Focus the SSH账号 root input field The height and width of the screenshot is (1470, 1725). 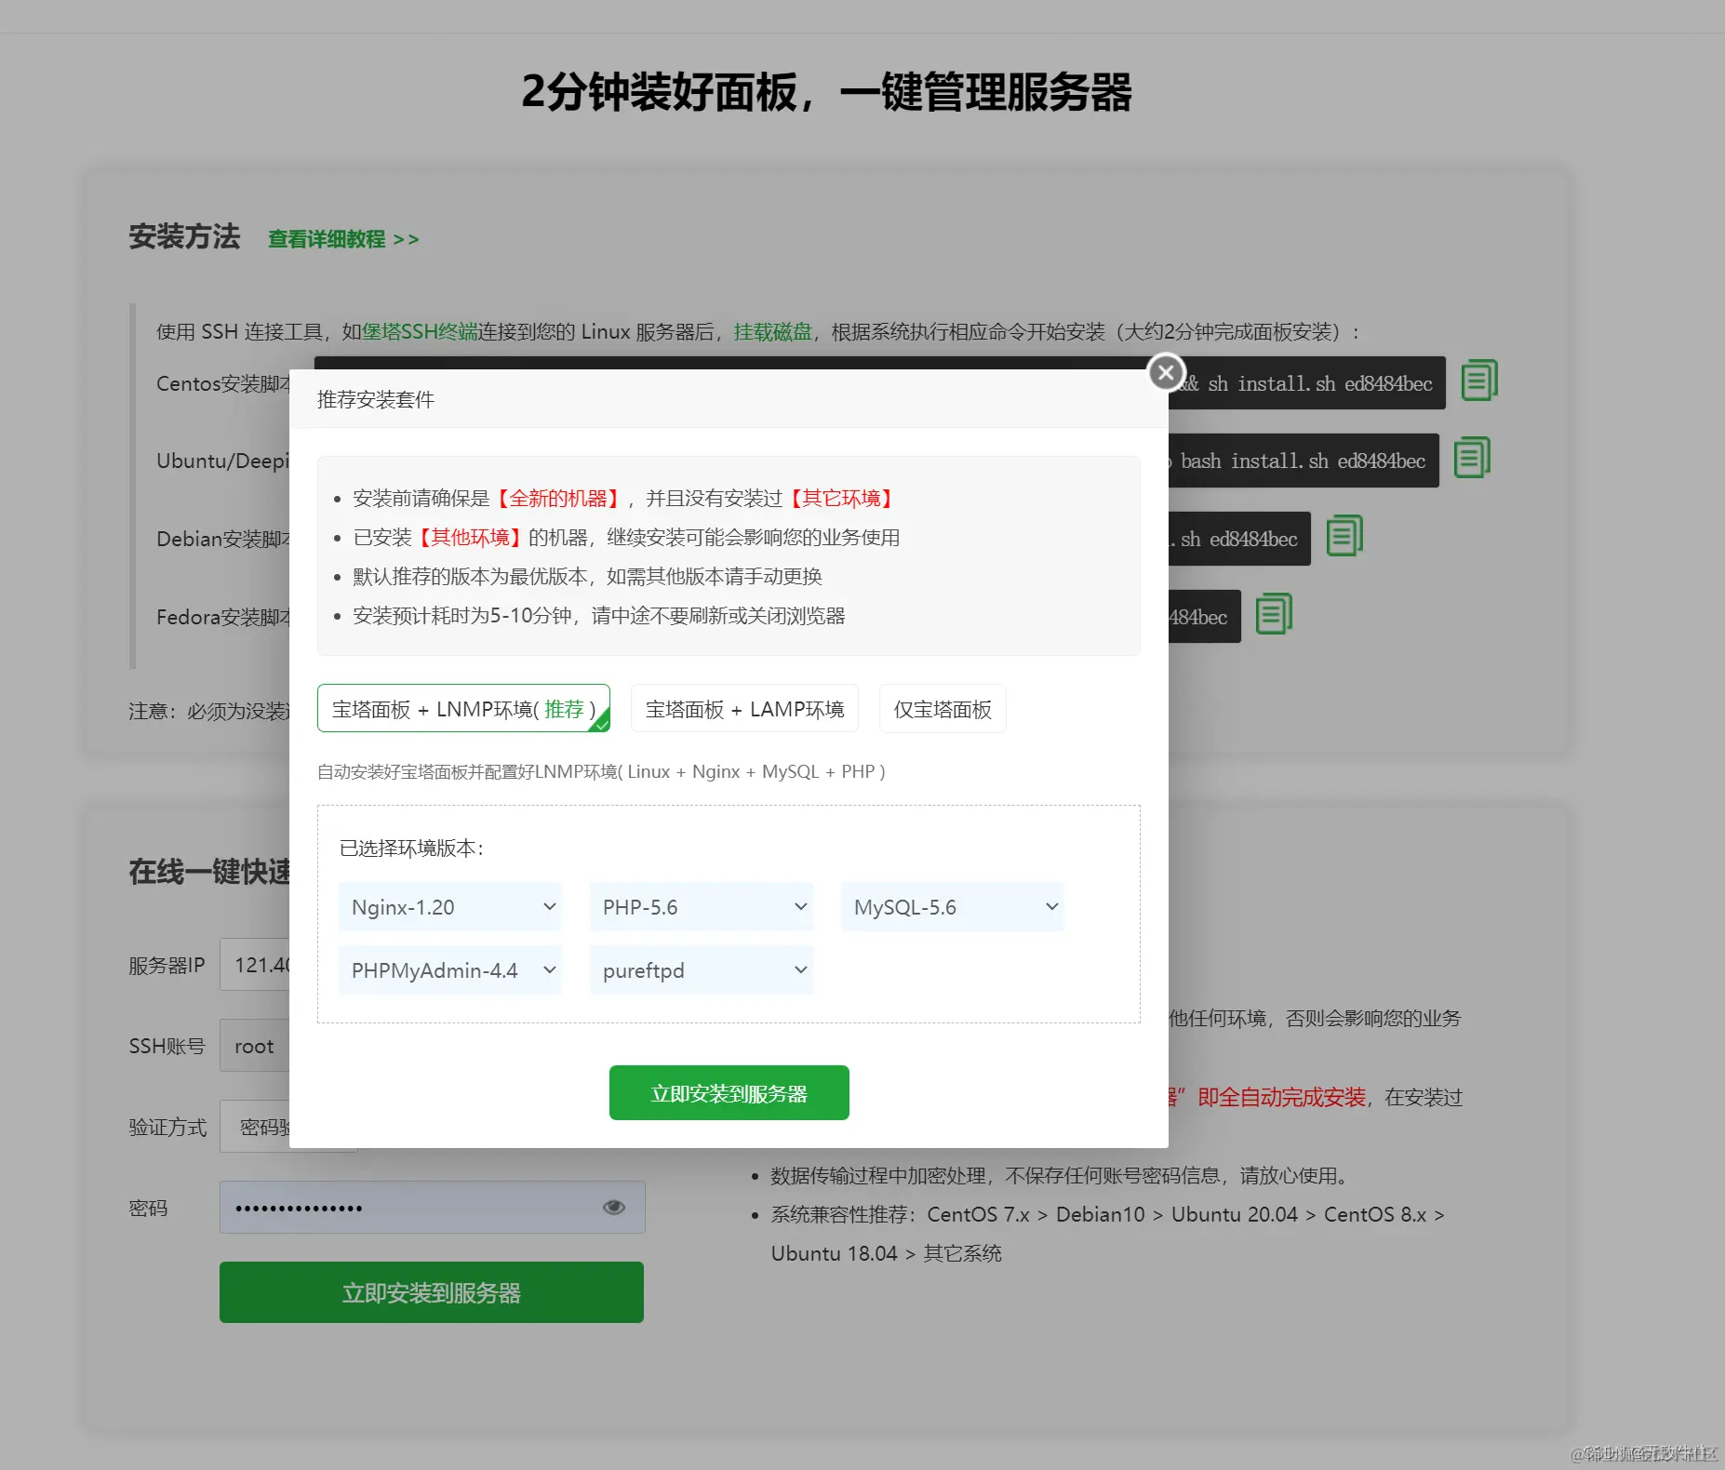click(x=255, y=1046)
